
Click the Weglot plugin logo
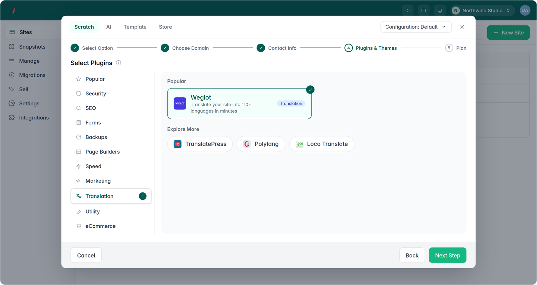[180, 103]
